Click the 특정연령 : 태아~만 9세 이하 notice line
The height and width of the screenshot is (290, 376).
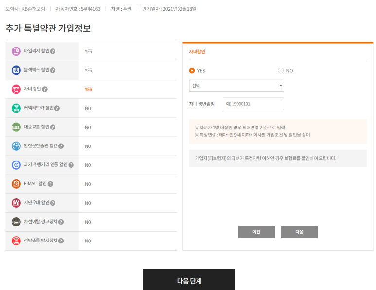tap(252, 135)
